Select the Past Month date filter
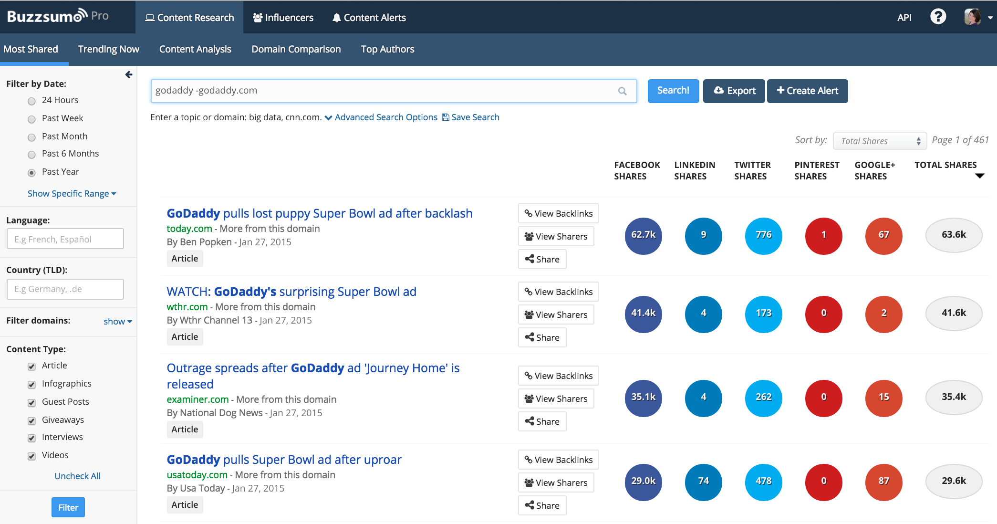 31,137
